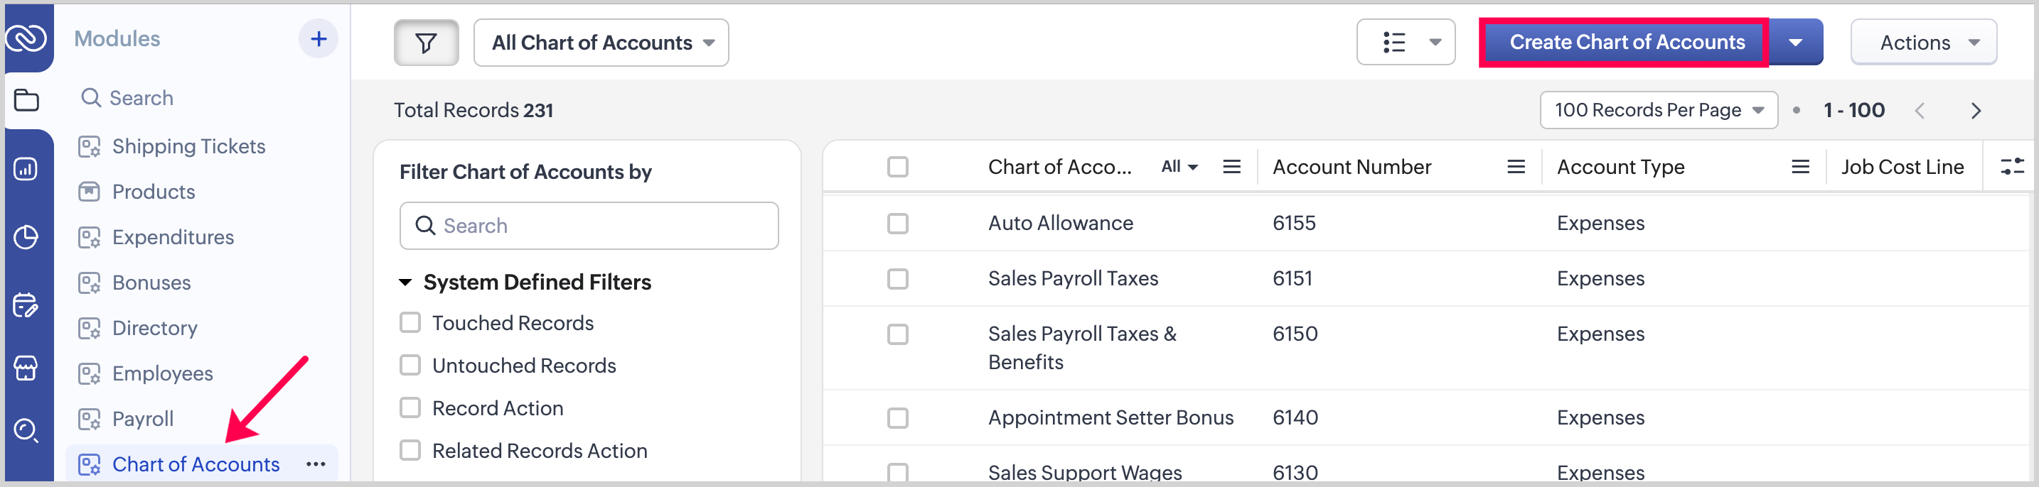Viewport: 2039px width, 487px height.
Task: Open more options for Chart of Accounts module
Action: pyautogui.click(x=316, y=464)
